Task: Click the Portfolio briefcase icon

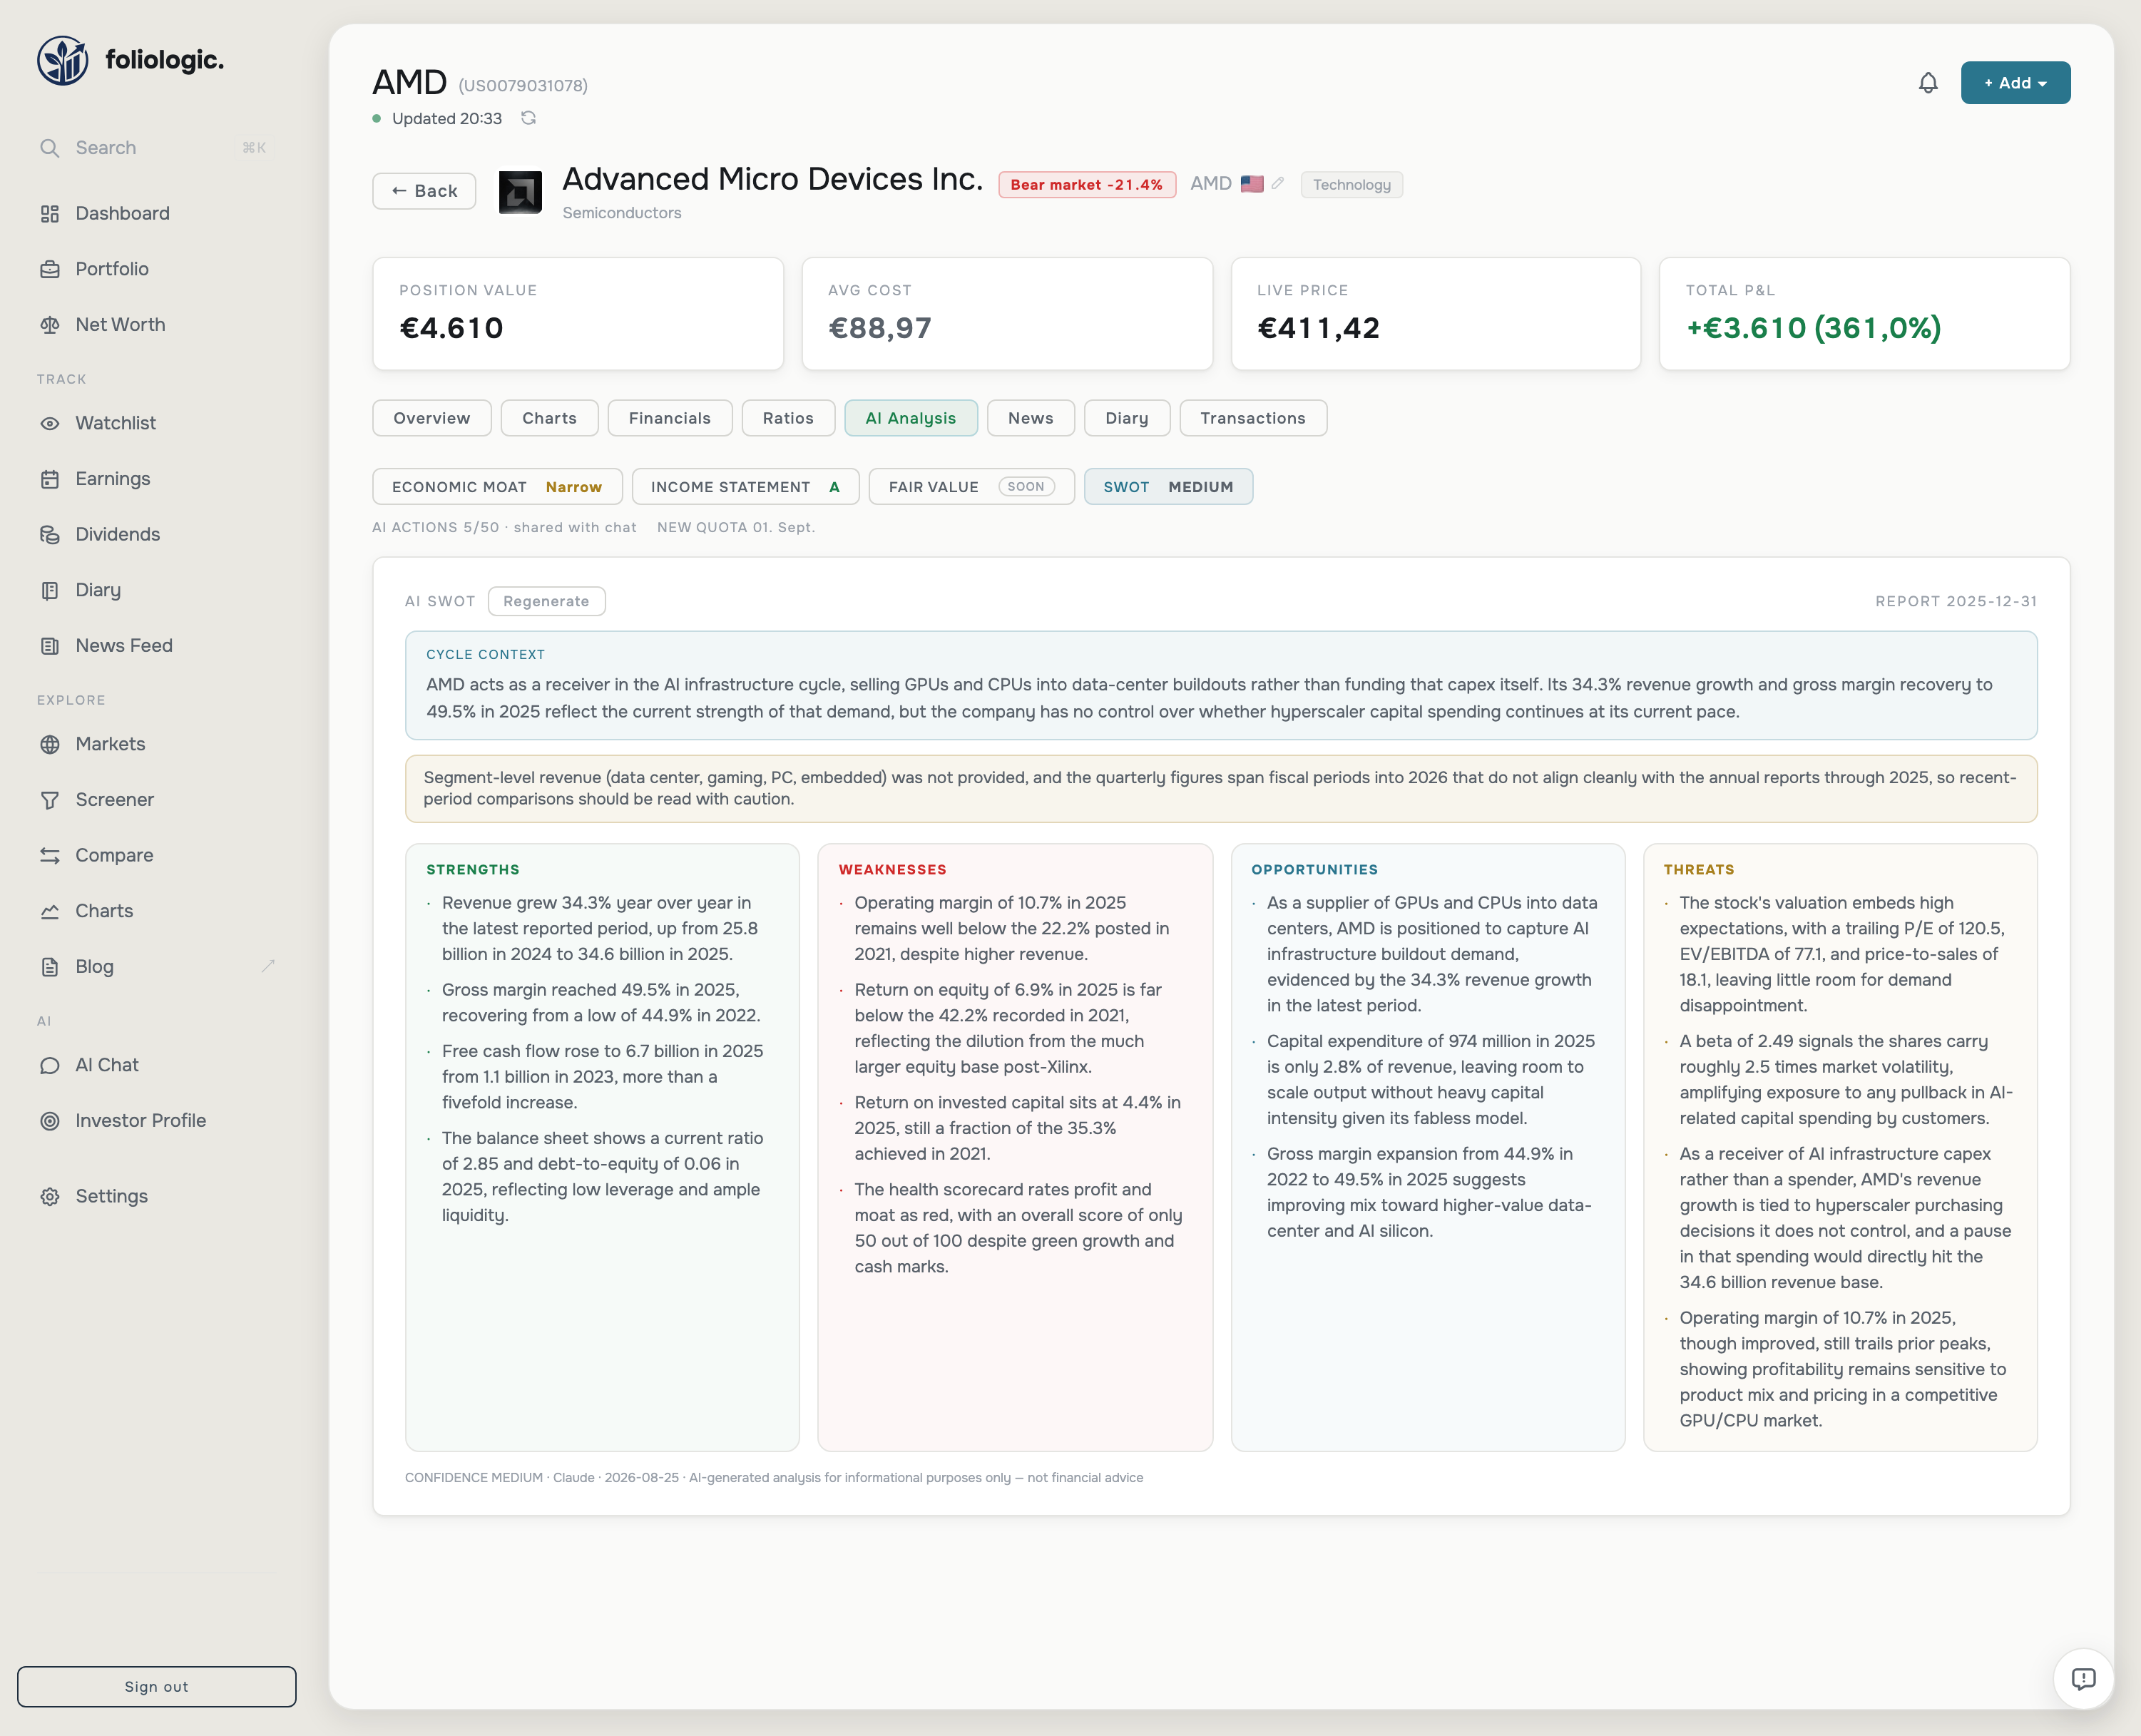Action: (x=49, y=269)
